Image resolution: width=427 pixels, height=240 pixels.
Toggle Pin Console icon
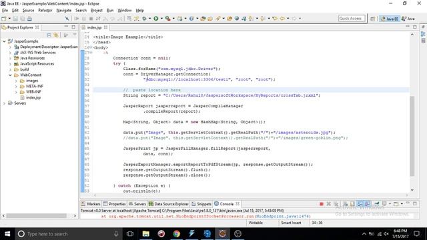coord(377,204)
